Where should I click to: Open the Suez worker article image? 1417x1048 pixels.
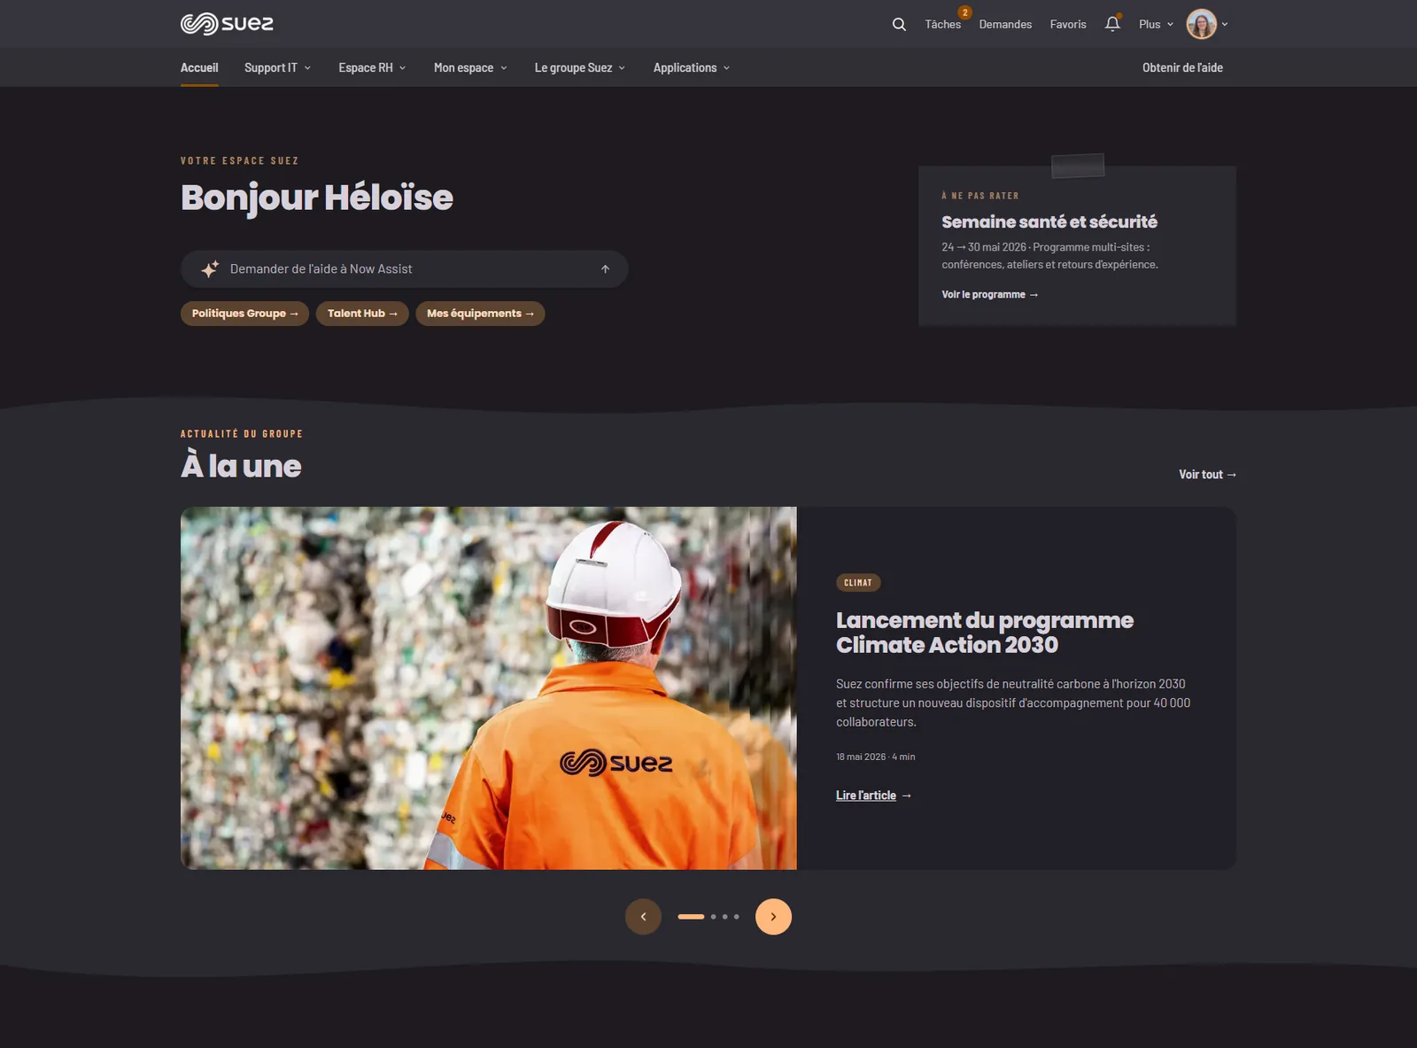[x=489, y=688]
